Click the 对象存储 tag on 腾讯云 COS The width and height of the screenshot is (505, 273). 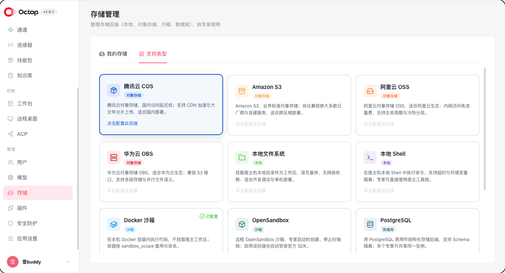point(134,95)
